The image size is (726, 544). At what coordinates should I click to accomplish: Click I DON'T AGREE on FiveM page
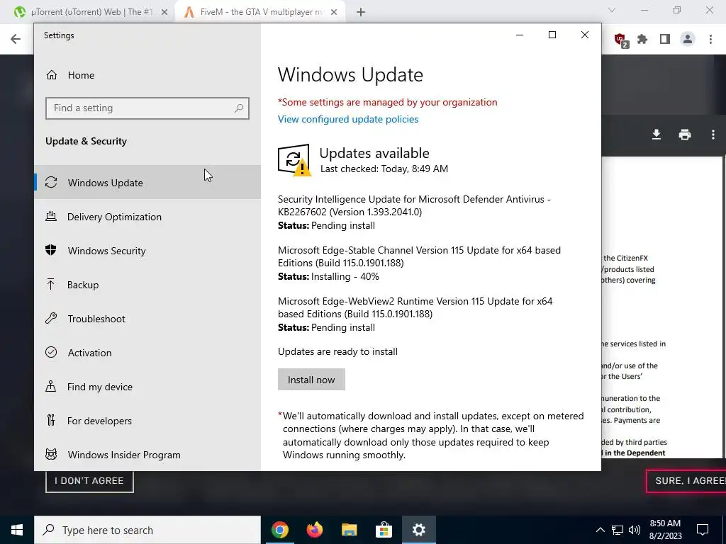89,481
